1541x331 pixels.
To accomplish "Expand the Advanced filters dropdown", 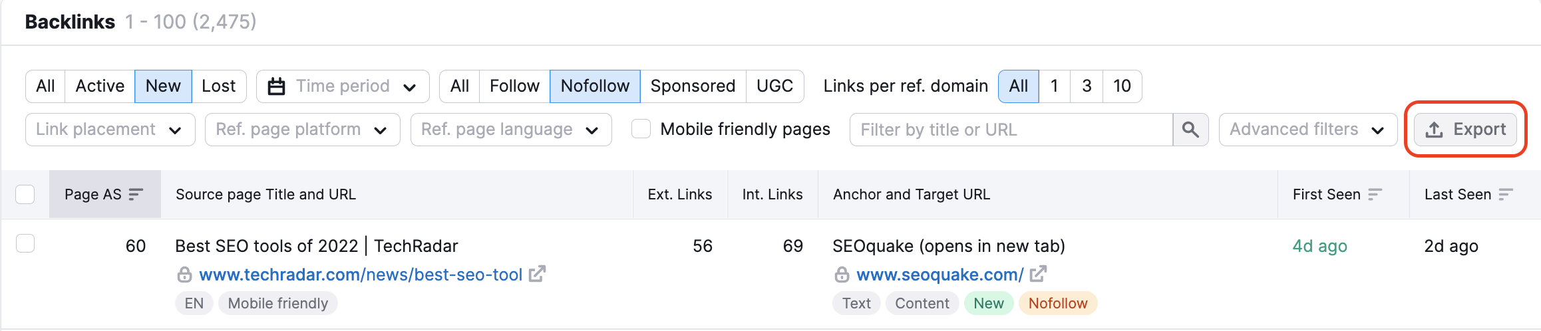I will point(1307,130).
